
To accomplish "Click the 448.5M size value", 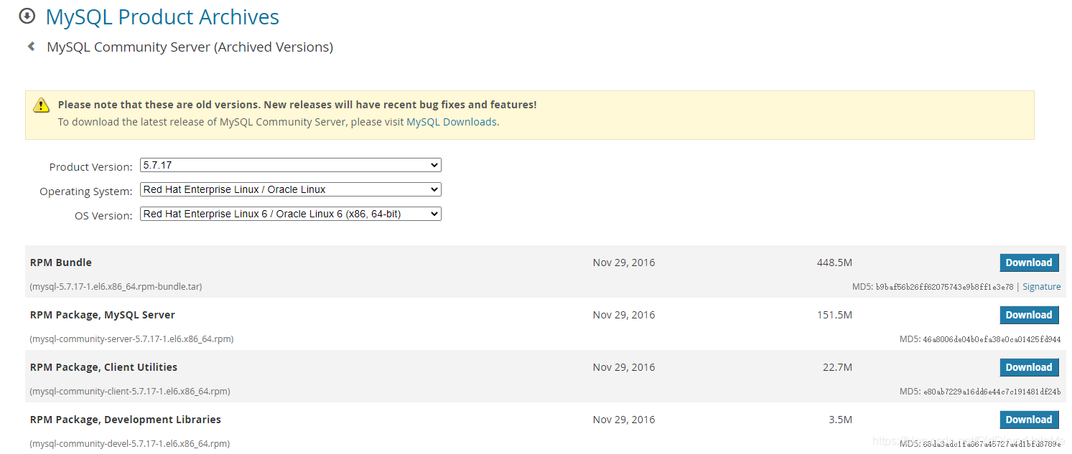I will point(834,263).
